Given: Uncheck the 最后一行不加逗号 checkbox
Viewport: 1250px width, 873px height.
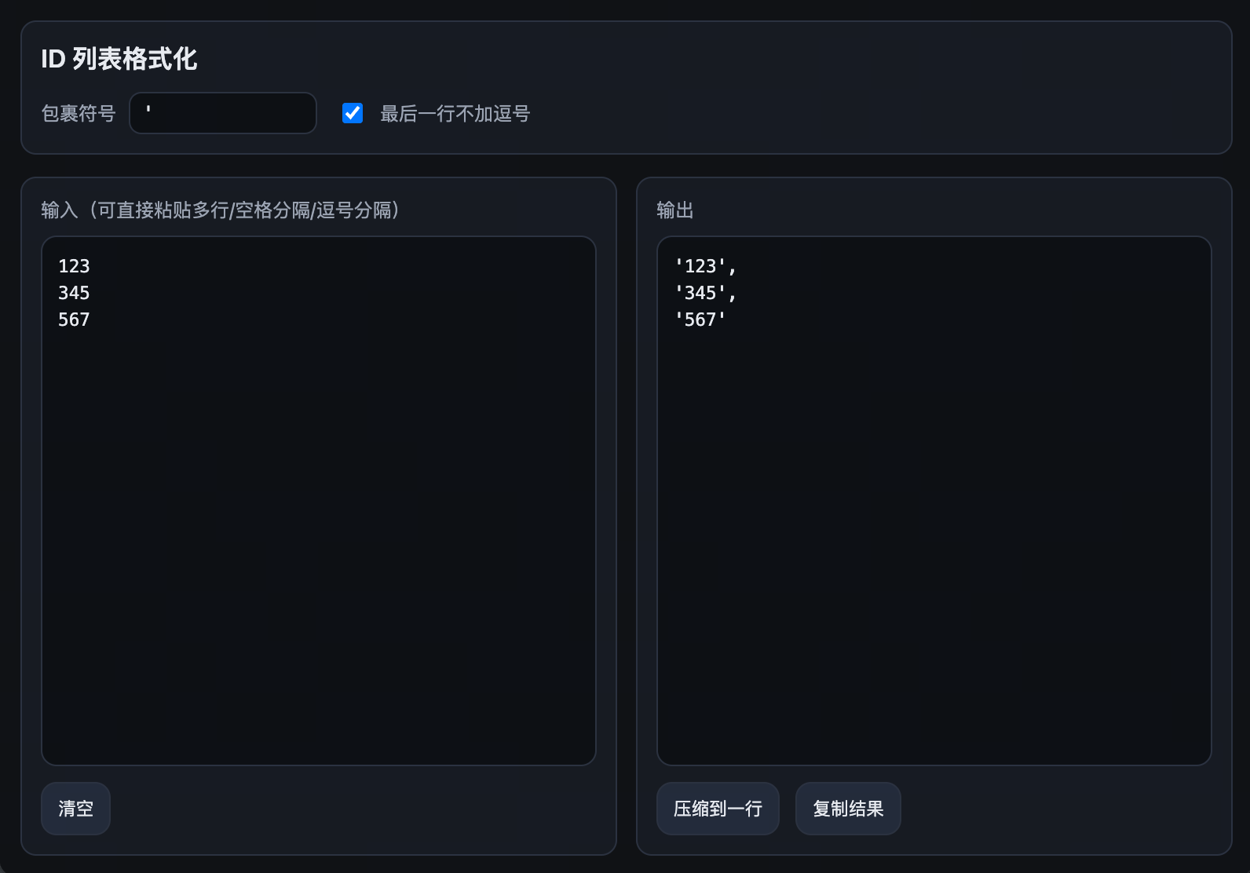Looking at the screenshot, I should click(353, 114).
